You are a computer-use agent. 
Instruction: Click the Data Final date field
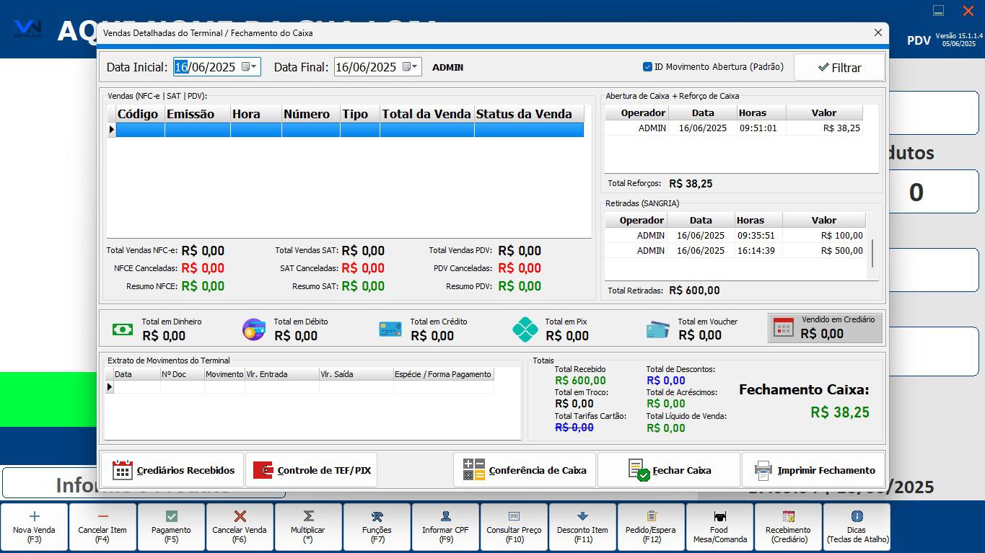tap(366, 67)
